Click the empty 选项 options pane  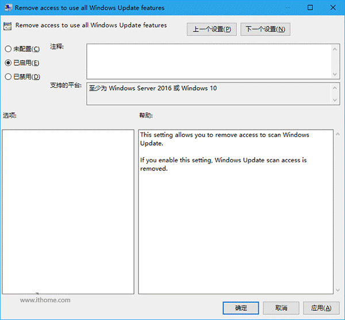click(x=68, y=212)
